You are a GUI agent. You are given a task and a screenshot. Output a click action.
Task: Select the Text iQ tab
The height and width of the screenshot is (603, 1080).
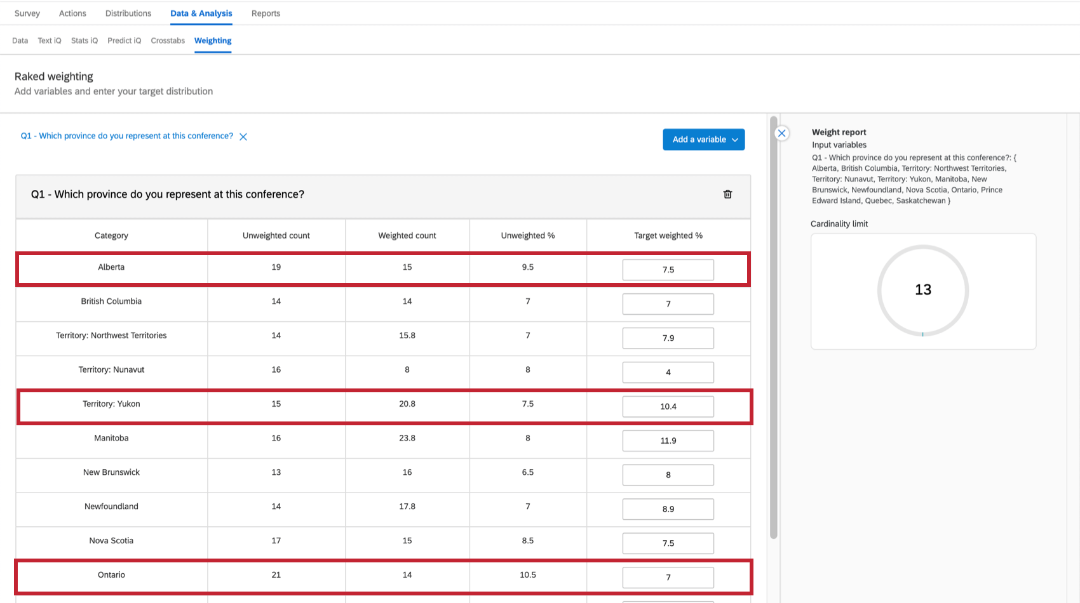tap(49, 40)
